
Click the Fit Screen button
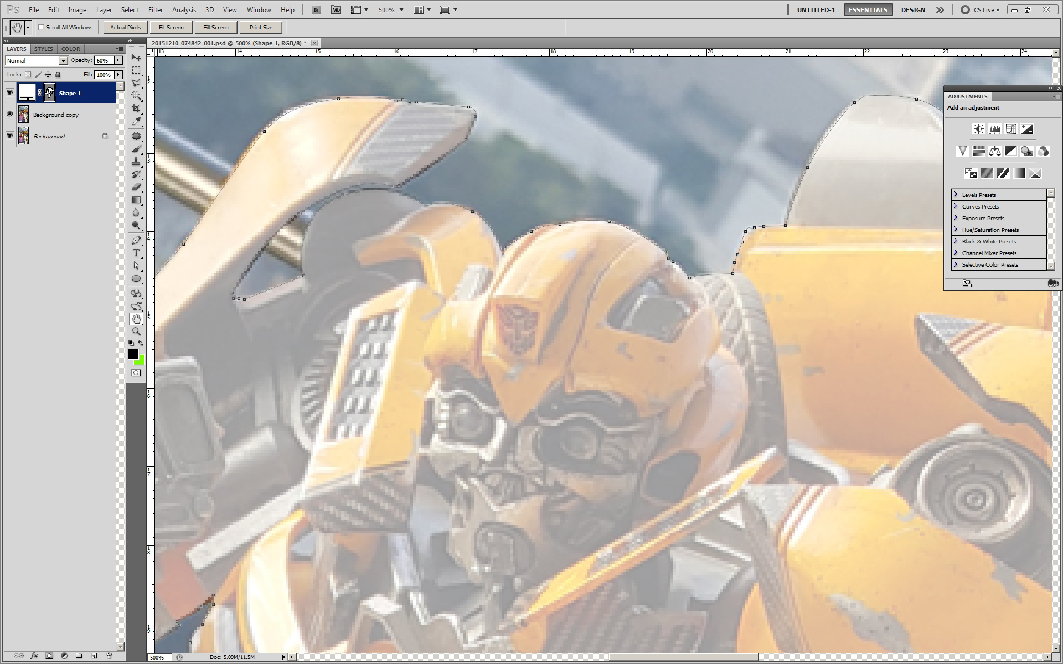[171, 27]
